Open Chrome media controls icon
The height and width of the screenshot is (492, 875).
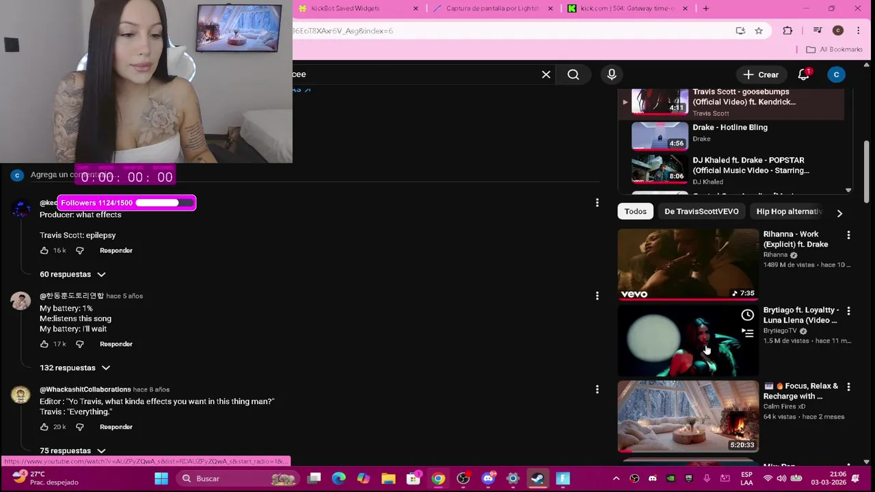tap(818, 31)
